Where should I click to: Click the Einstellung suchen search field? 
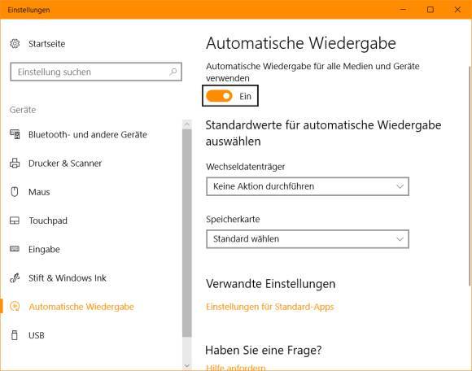point(96,72)
